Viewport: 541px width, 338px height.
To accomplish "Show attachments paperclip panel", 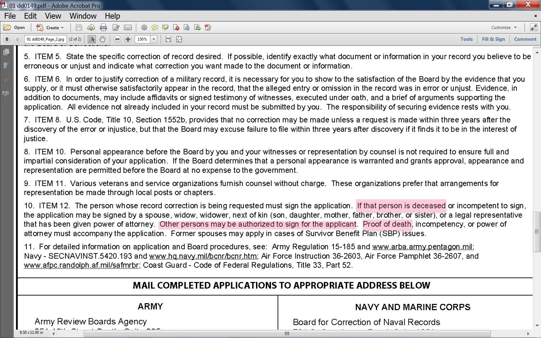I will (x=6, y=80).
